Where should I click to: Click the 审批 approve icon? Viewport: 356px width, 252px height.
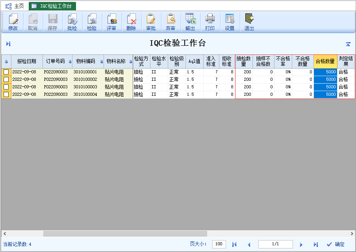151,22
